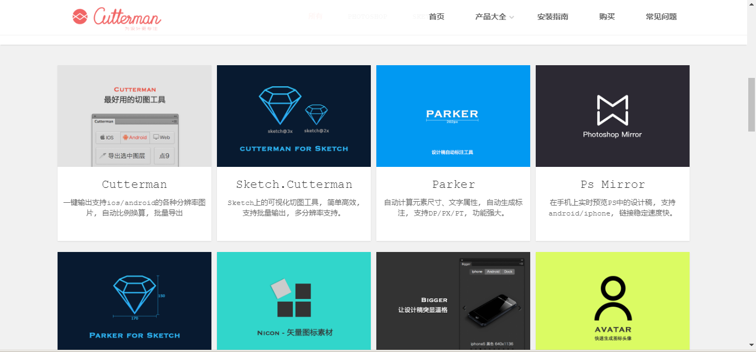
Task: Click the iPhone picture in Bigger card
Action: tap(493, 311)
